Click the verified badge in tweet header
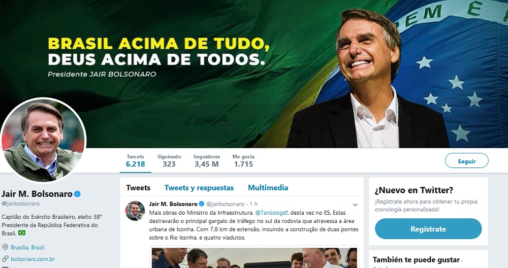508x268 pixels. click(x=202, y=204)
